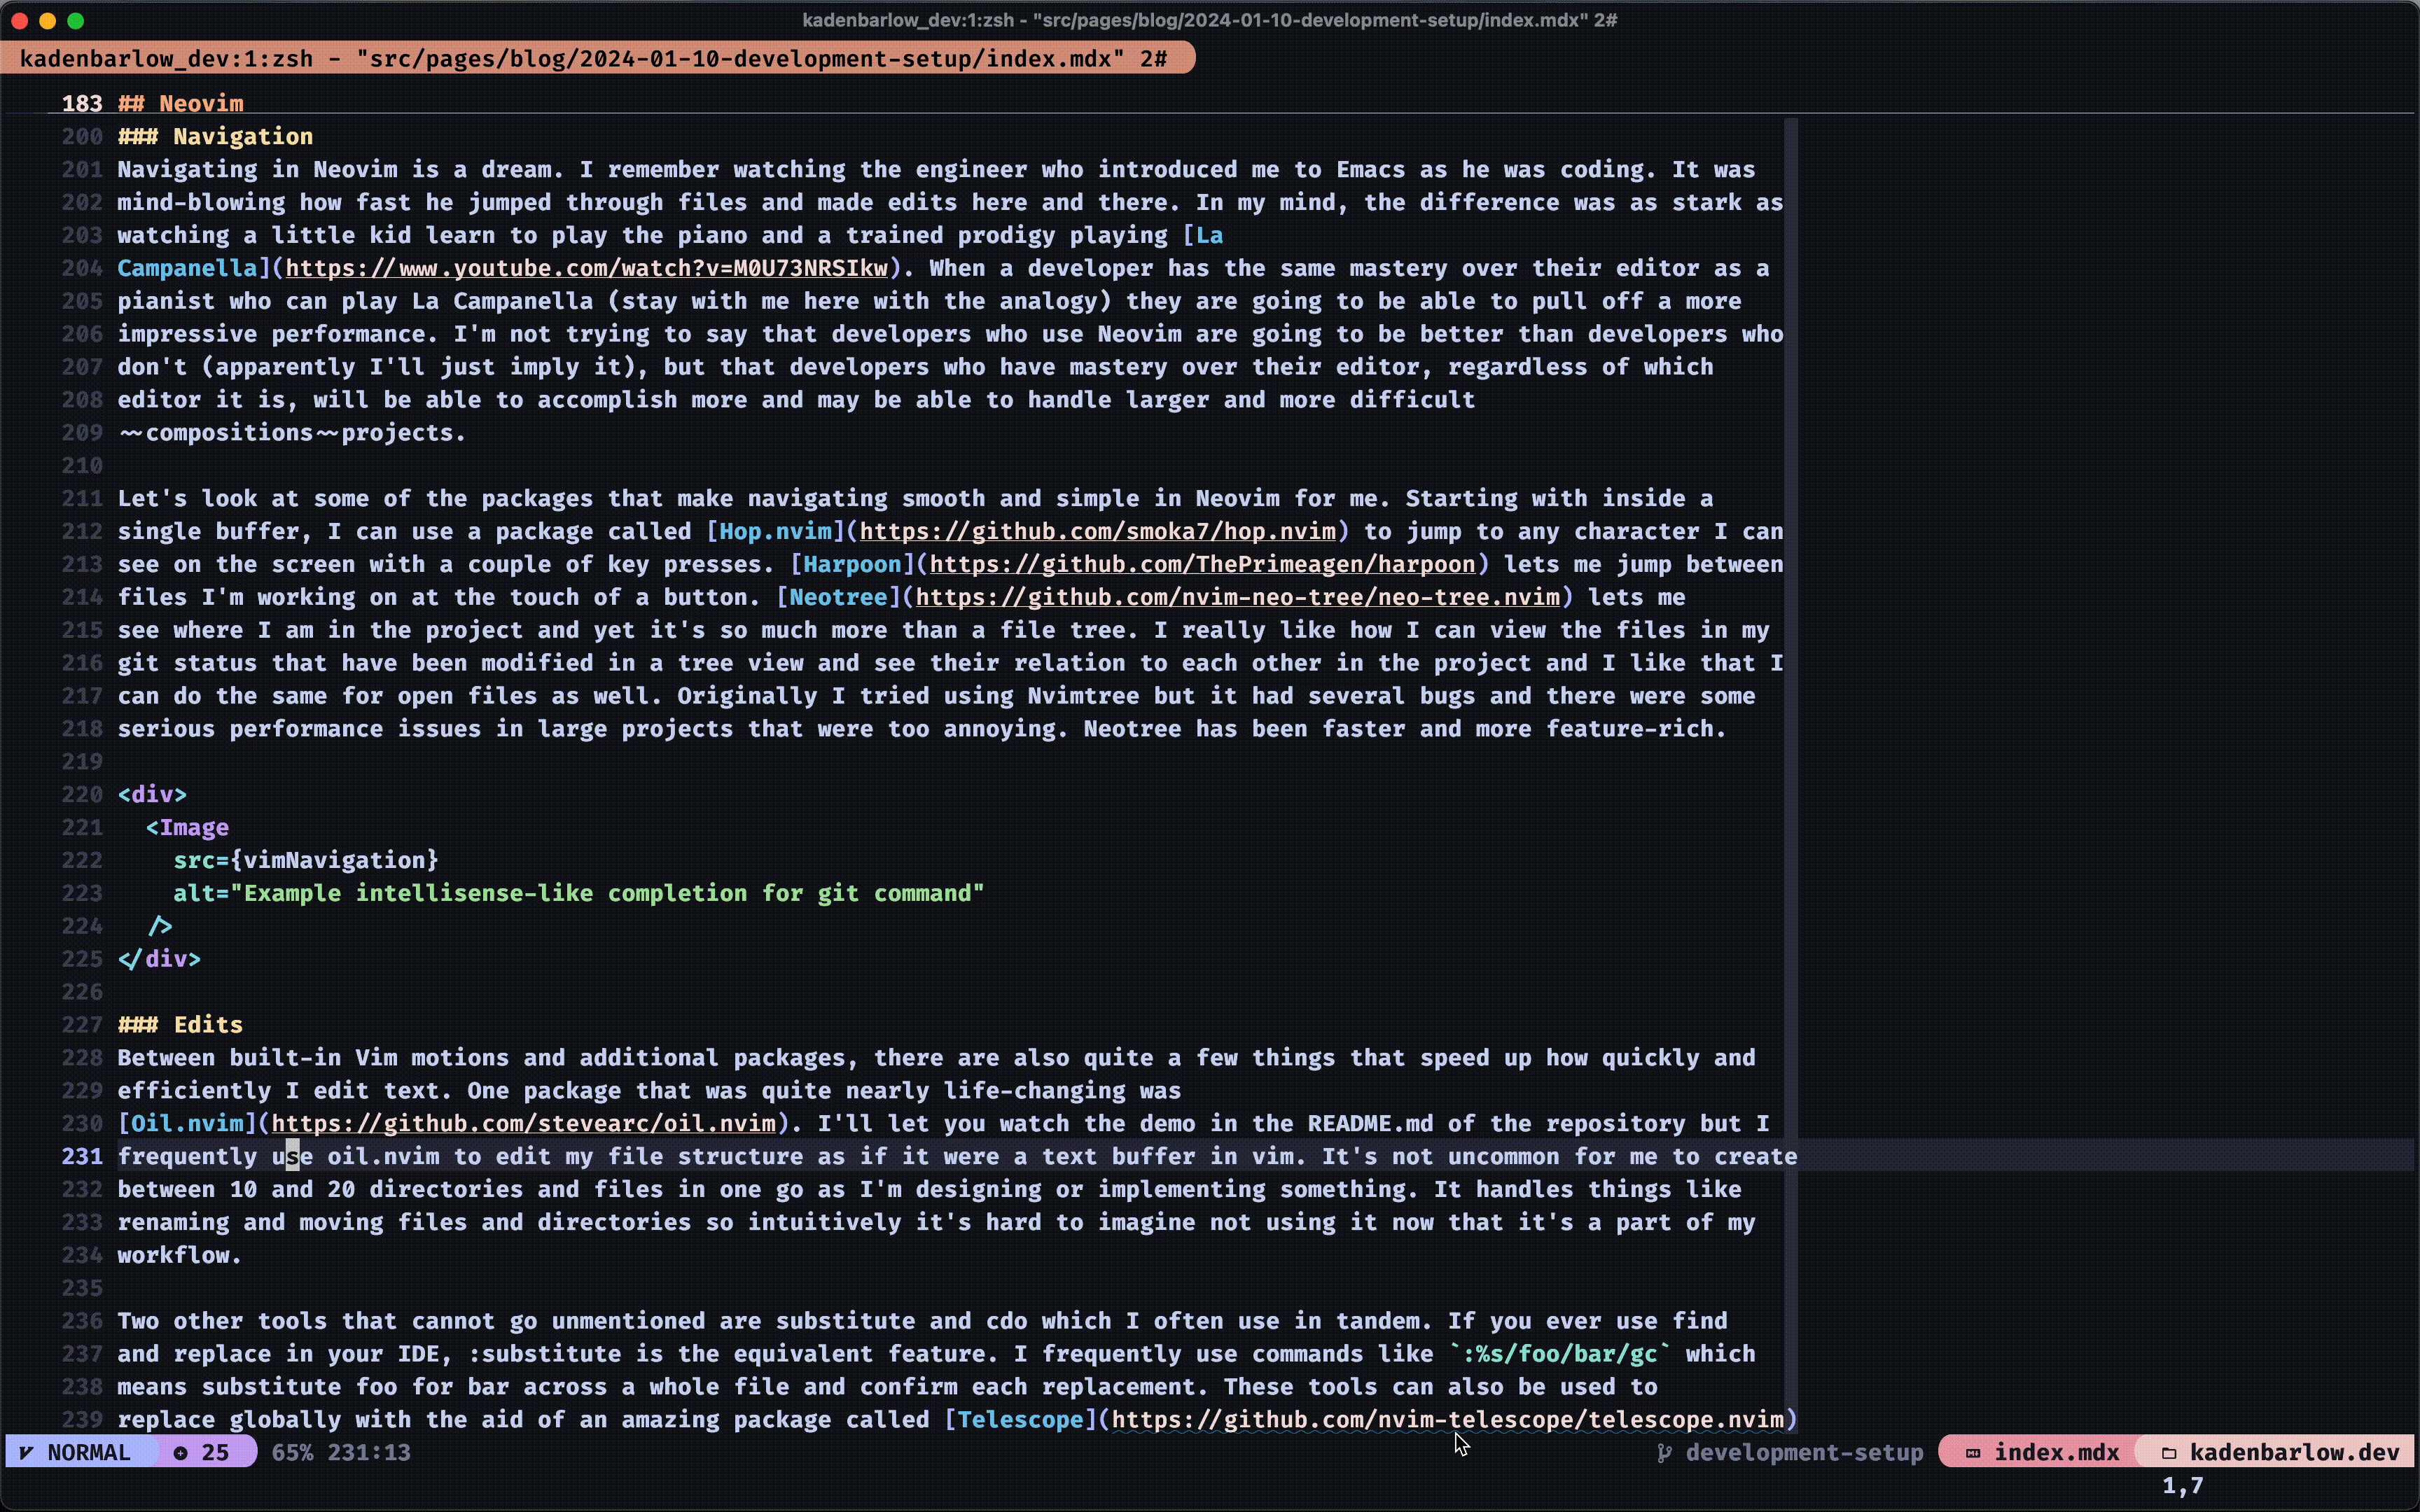The height and width of the screenshot is (1512, 2420).
Task: Click the git branch icon before development-setup
Action: pos(1664,1452)
